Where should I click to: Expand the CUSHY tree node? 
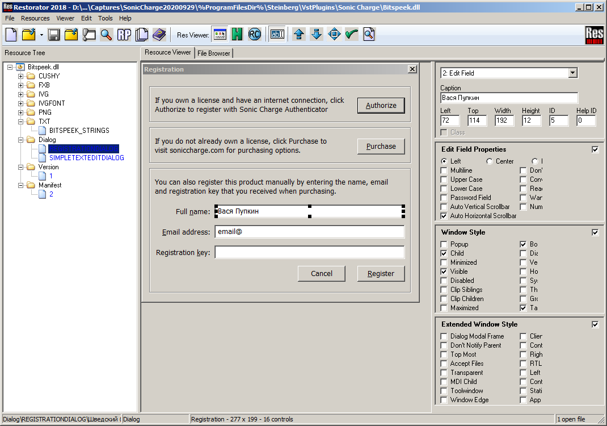21,76
